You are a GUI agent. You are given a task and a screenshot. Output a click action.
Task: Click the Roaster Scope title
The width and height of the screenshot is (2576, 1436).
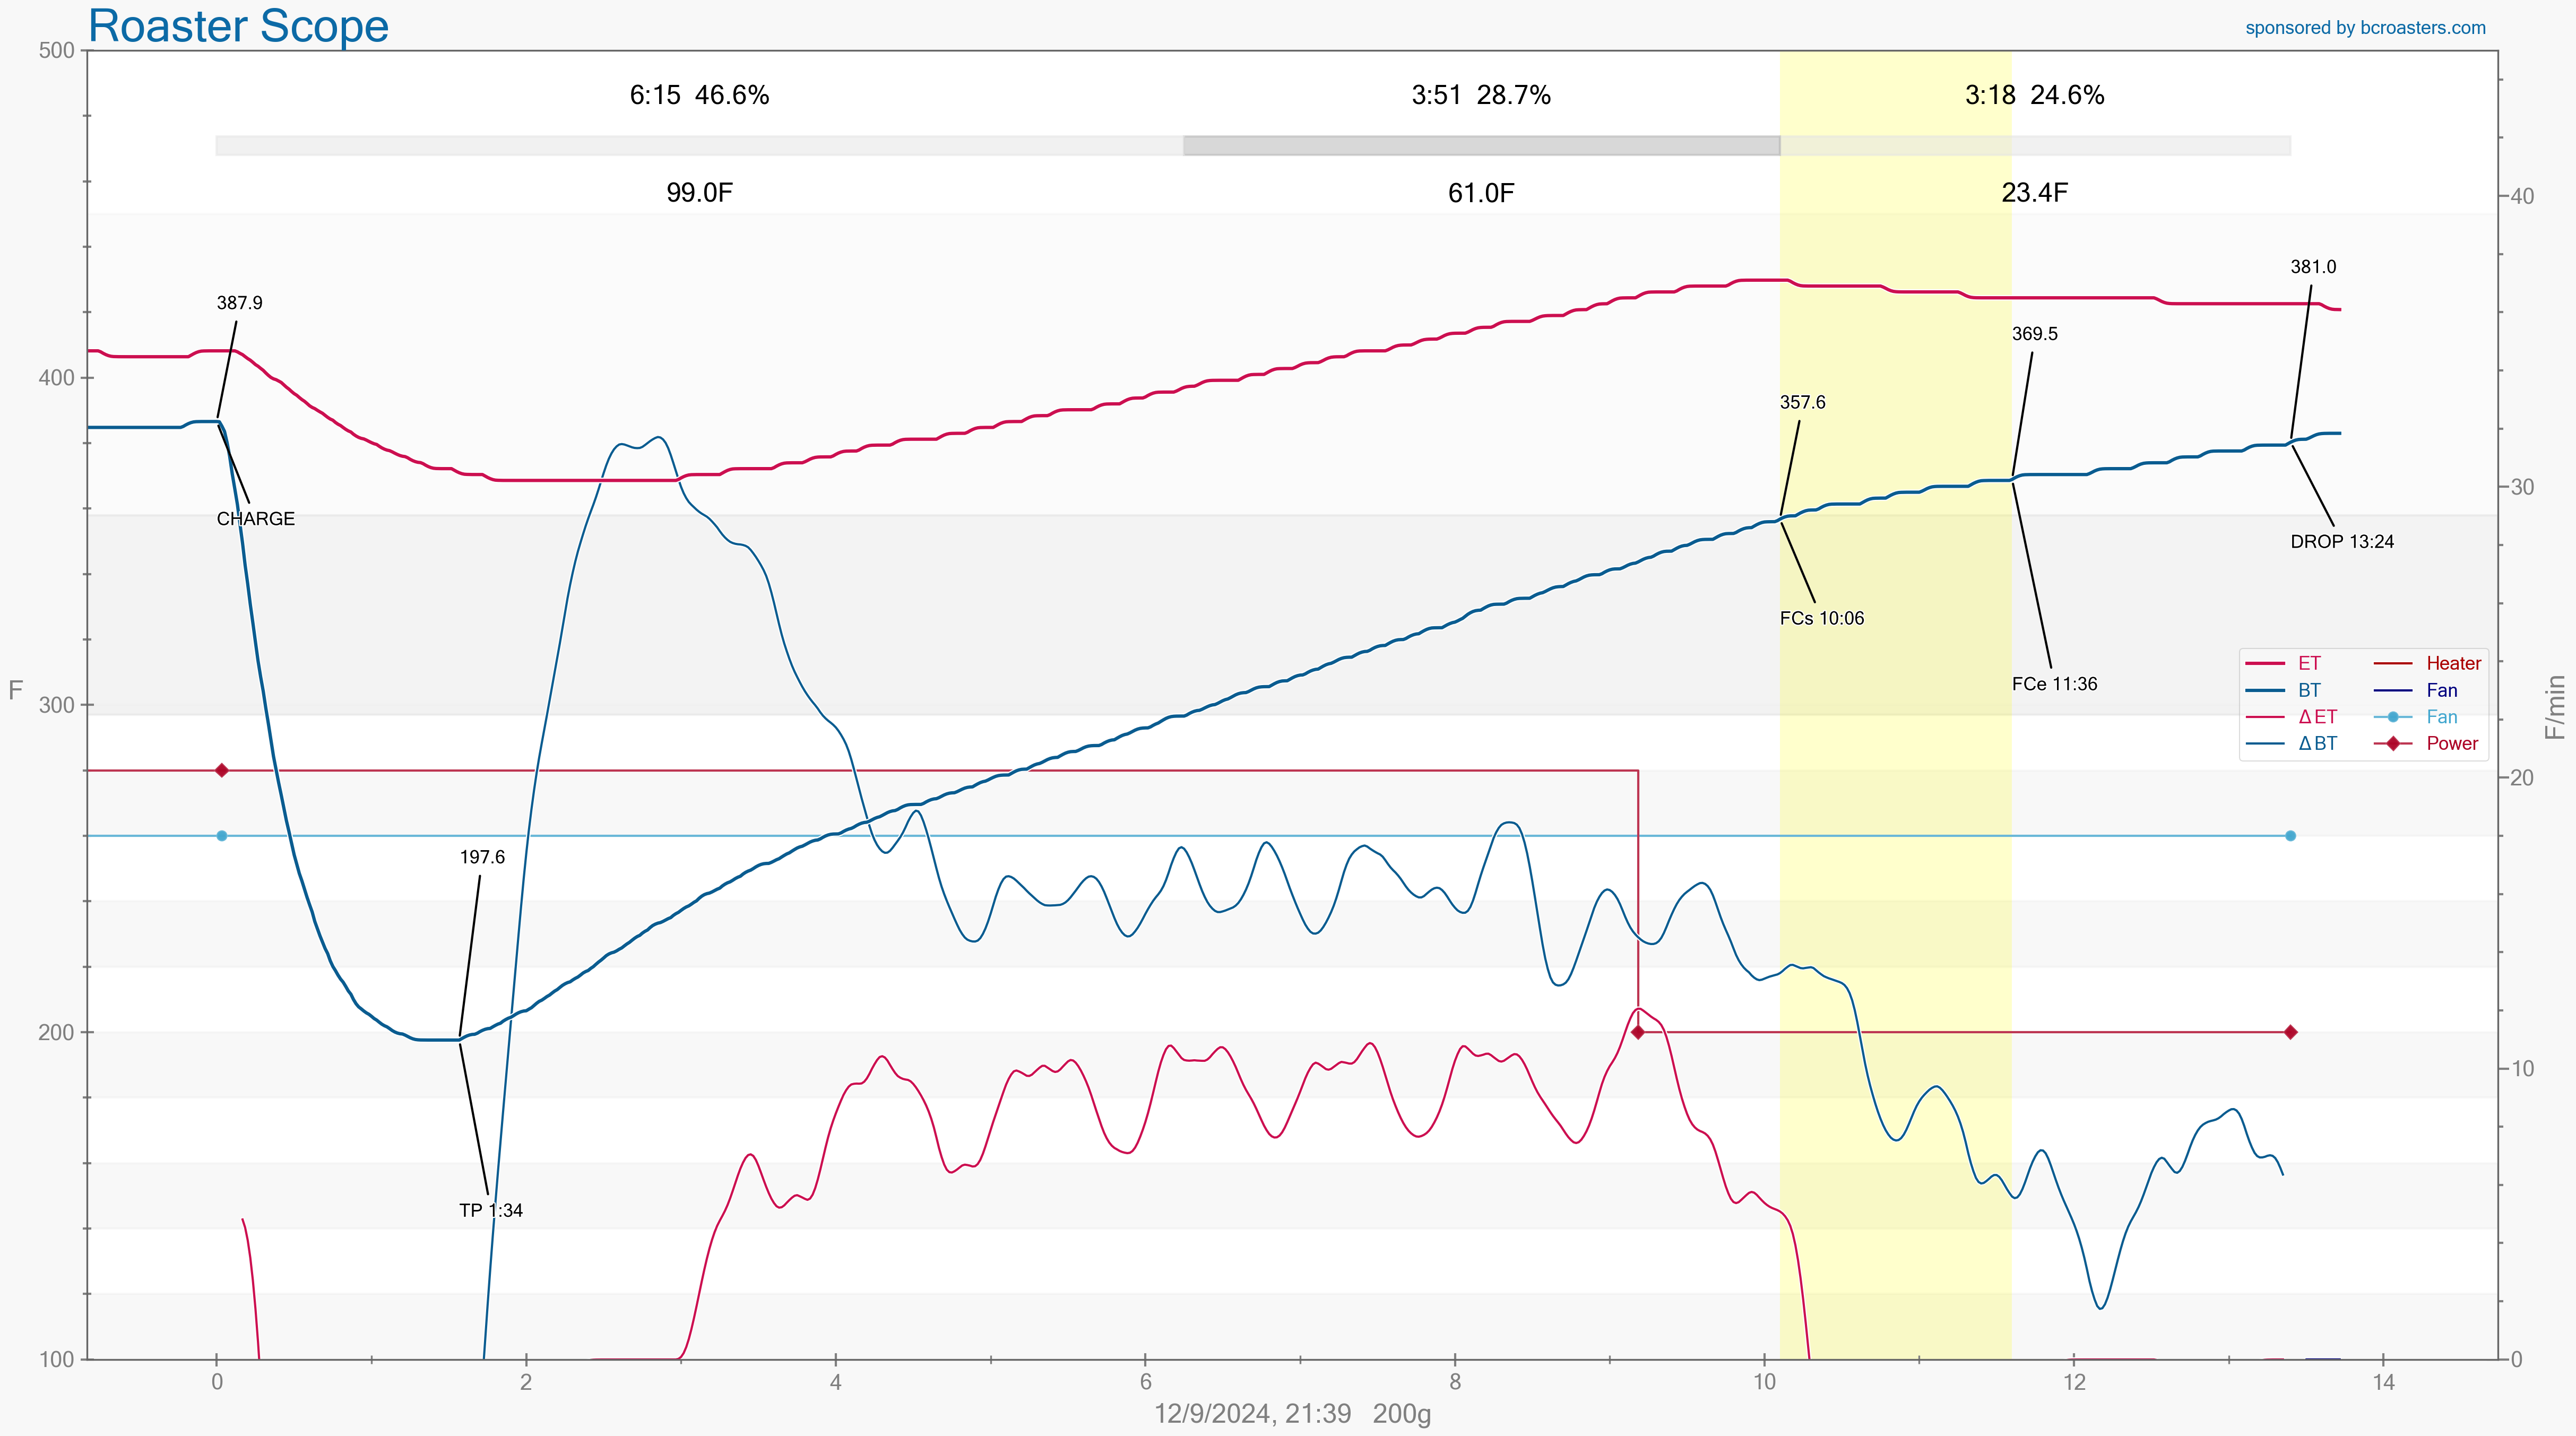click(x=238, y=26)
